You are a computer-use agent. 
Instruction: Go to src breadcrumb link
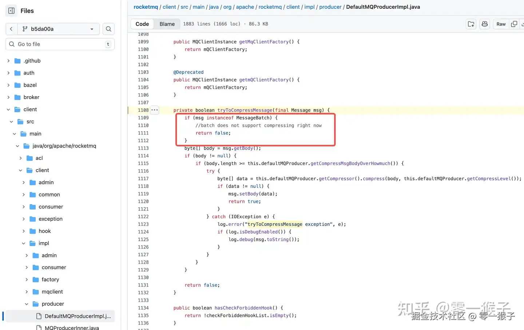coord(184,7)
